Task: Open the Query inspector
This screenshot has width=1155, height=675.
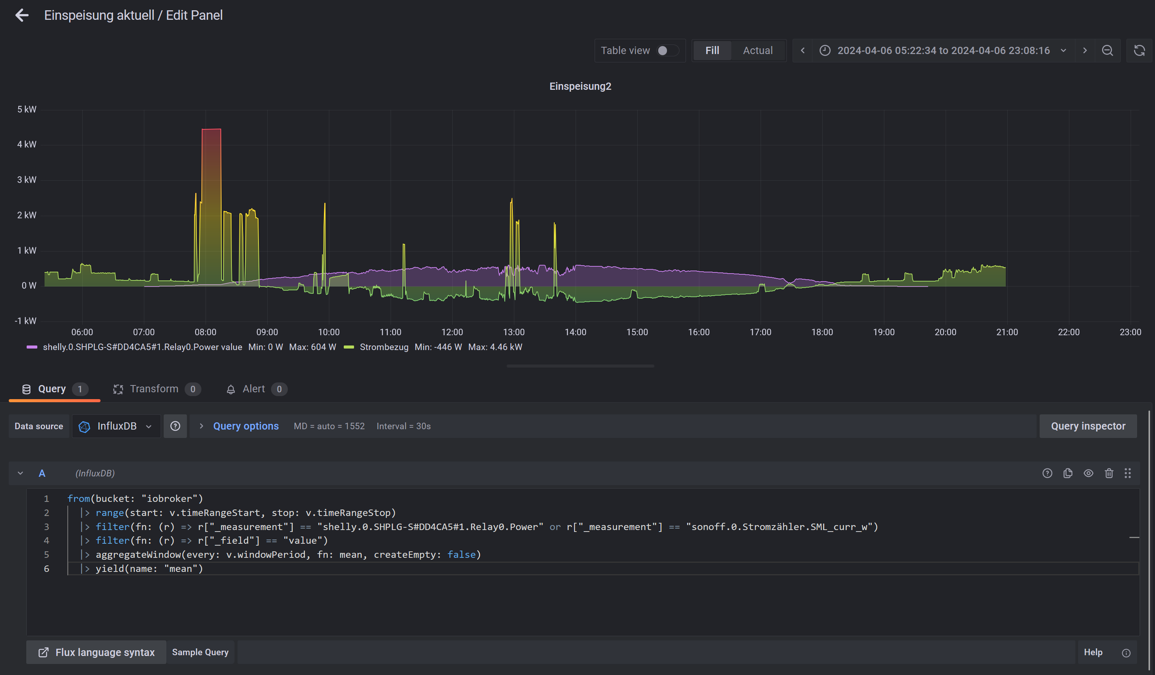Action: pos(1088,426)
